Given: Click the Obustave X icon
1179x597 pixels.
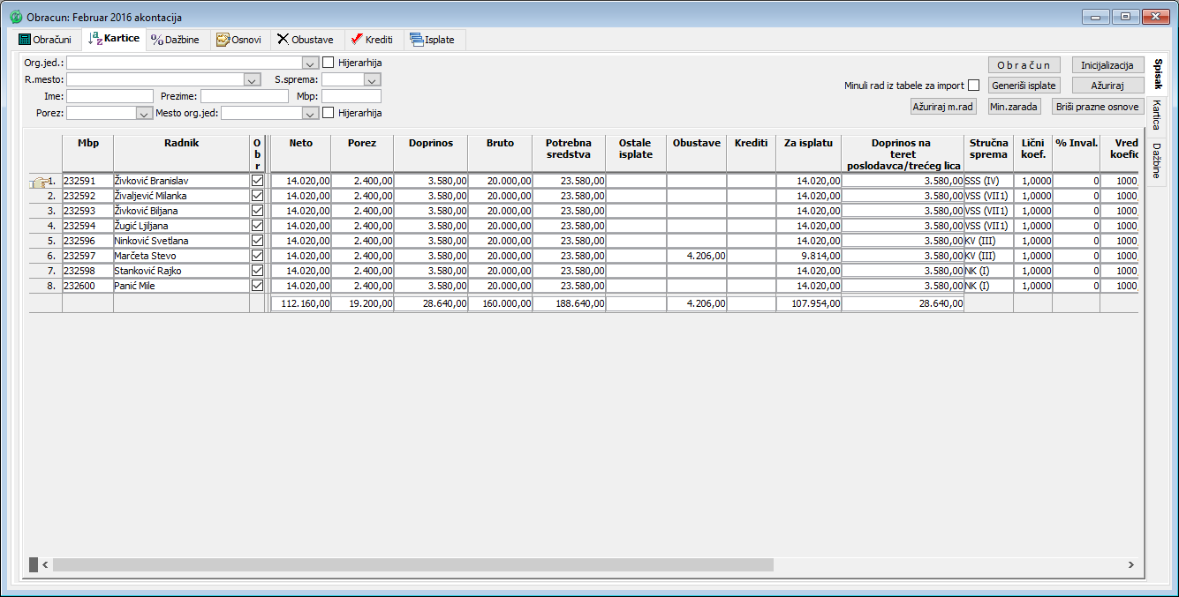Looking at the screenshot, I should pos(283,40).
